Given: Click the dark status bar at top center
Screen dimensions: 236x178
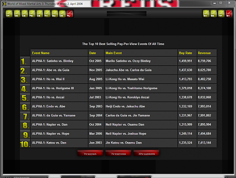Looking at the screenshot, I should click(127, 13).
